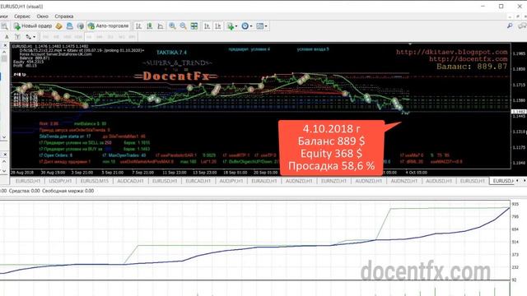The image size is (527, 296).
Task: Switch to the USDJPY,H1 chart tab
Action: pos(60,181)
